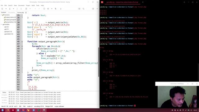The image size is (199, 112).
Task: Click the Find magnifier icon in toolbar
Action: click(x=83, y=9)
